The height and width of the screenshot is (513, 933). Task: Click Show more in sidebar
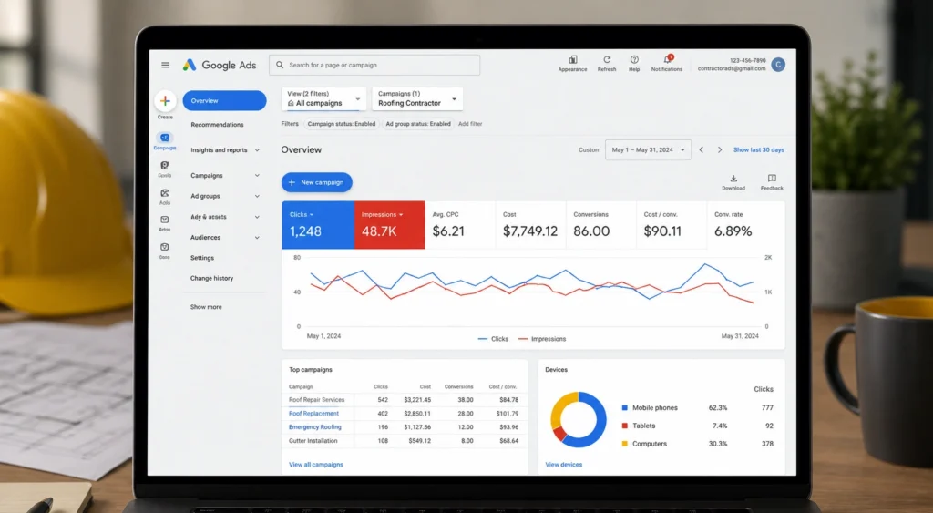[x=206, y=307]
